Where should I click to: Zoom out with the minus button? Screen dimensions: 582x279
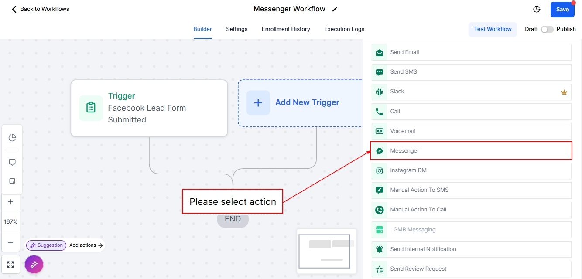(x=11, y=243)
